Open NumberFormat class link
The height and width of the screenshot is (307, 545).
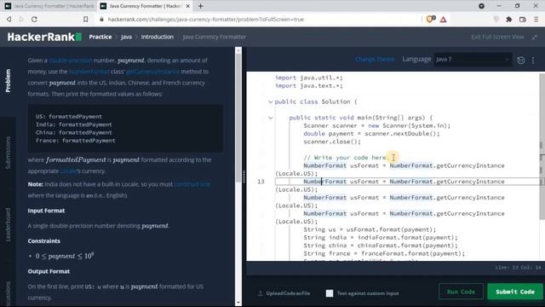click(x=89, y=72)
